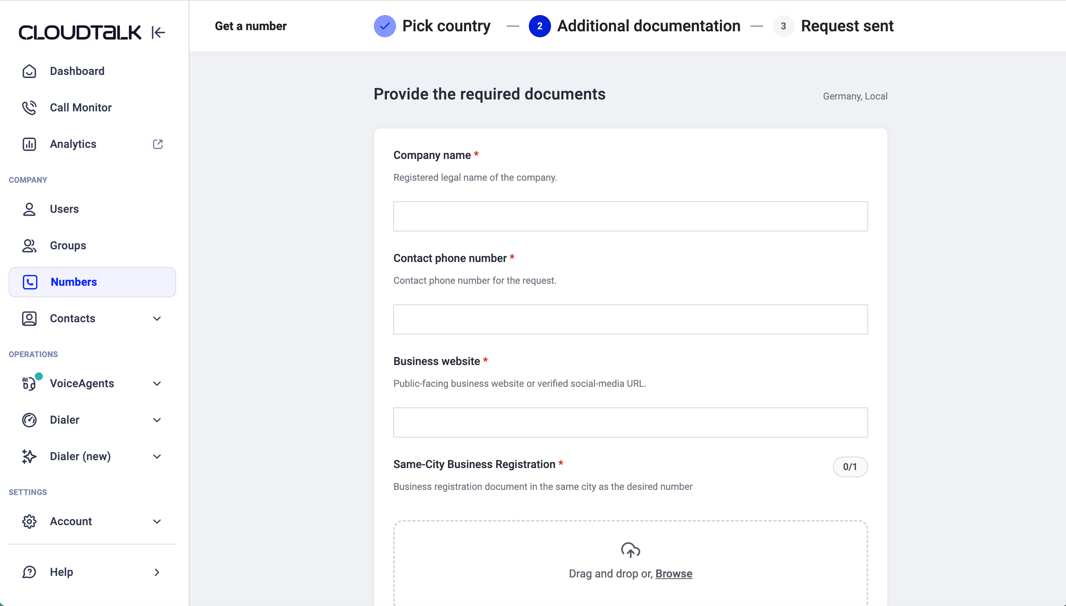1066x606 pixels.
Task: Expand the VoiceAgents submenu chevron
Action: tap(157, 384)
